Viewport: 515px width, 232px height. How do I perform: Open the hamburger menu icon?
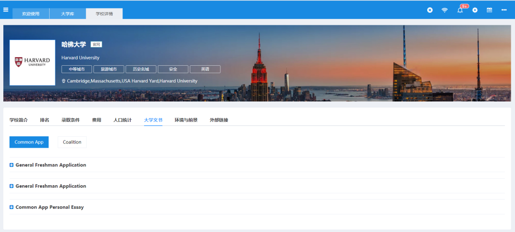coord(6,10)
